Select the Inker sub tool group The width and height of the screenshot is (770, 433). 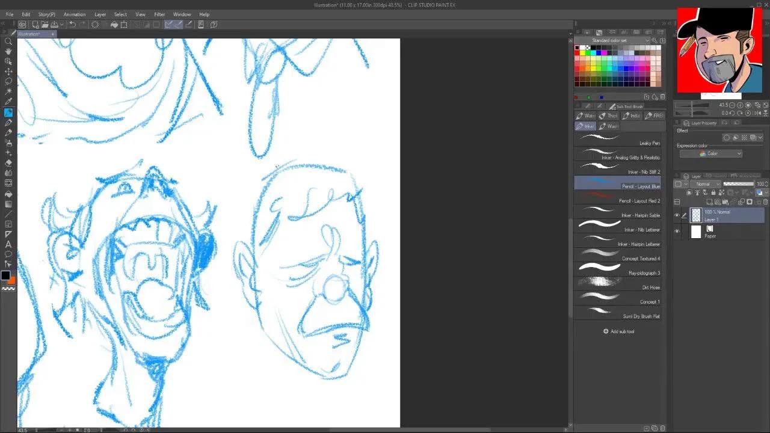pos(584,126)
